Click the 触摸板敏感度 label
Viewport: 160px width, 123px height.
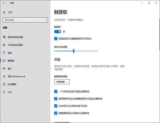(x=61, y=76)
